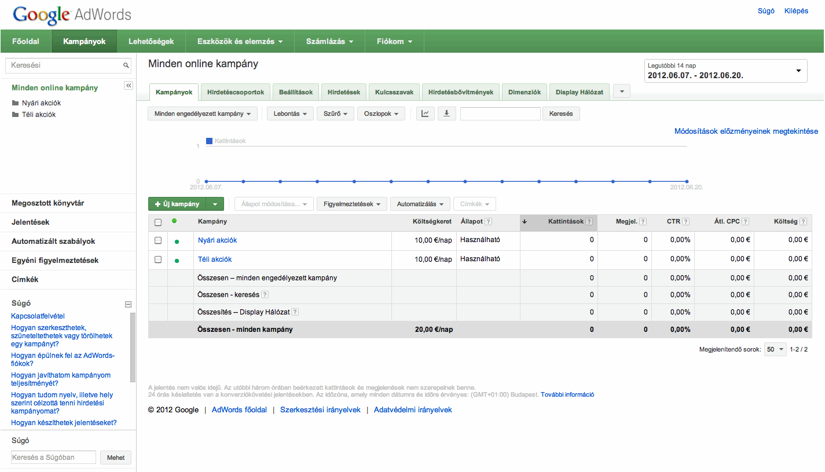Click the Google AdWords logo

[72, 15]
